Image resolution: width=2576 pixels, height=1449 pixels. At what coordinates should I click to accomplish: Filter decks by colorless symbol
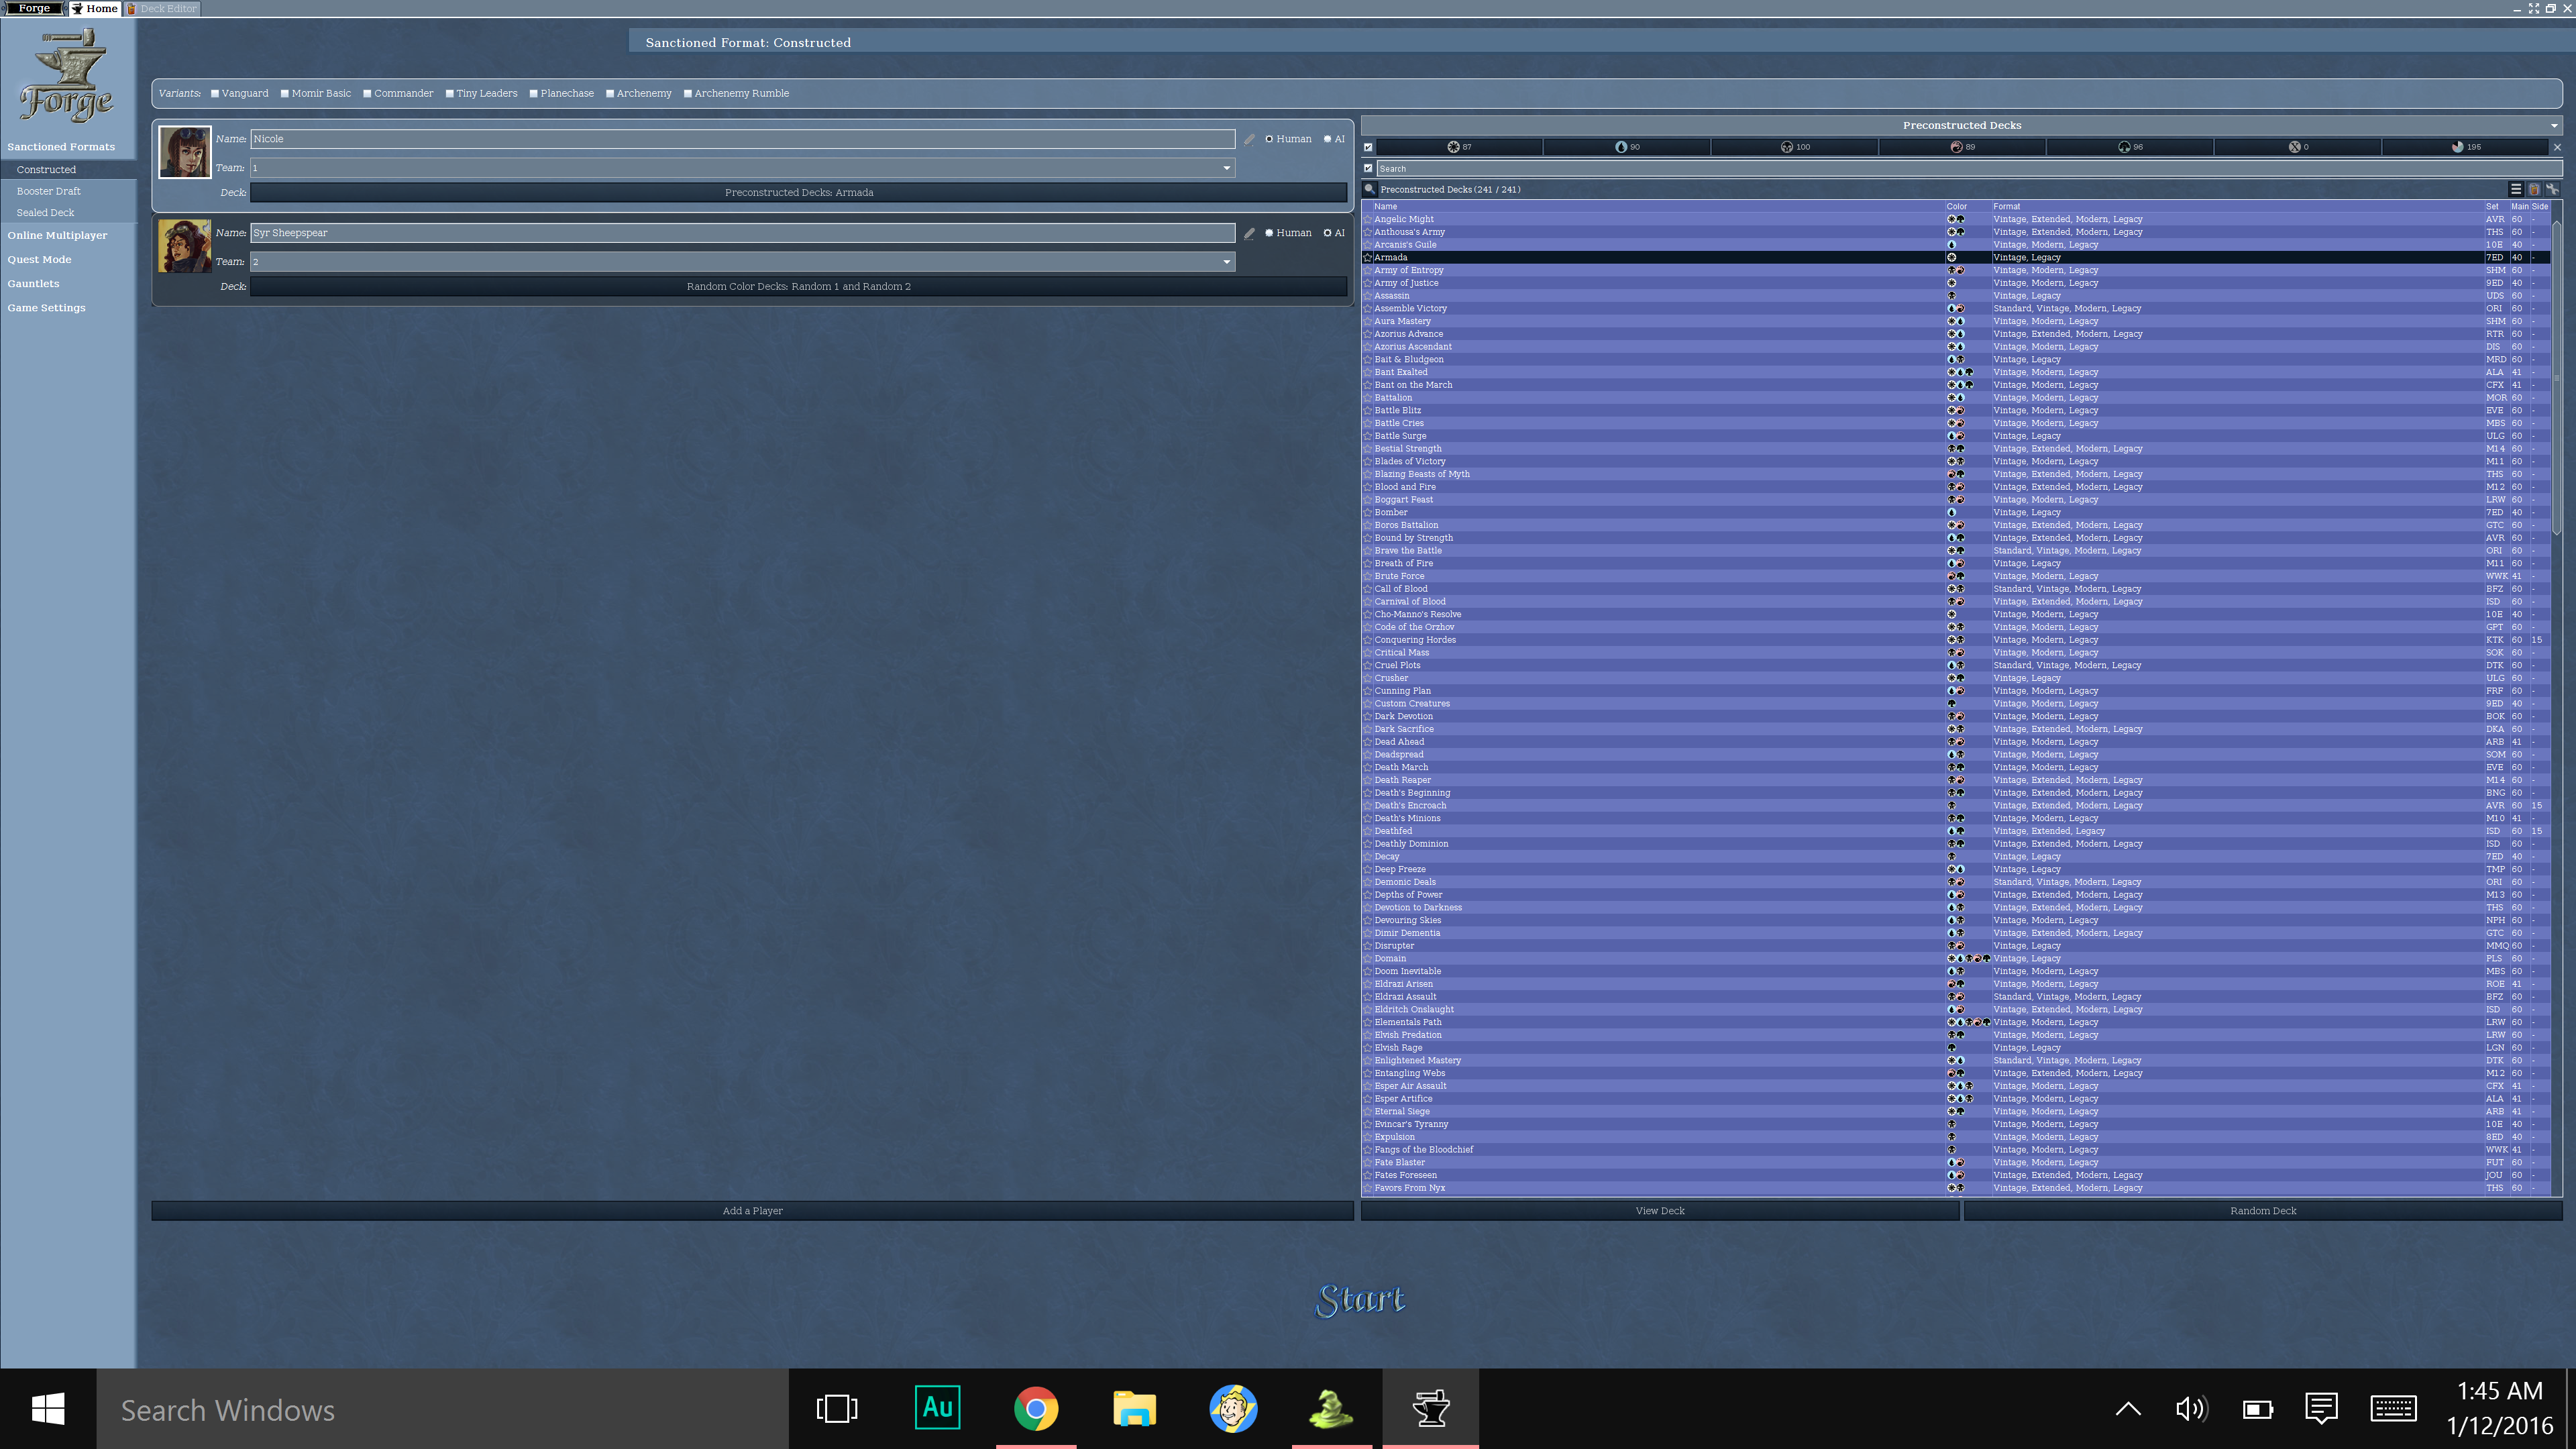point(2298,147)
